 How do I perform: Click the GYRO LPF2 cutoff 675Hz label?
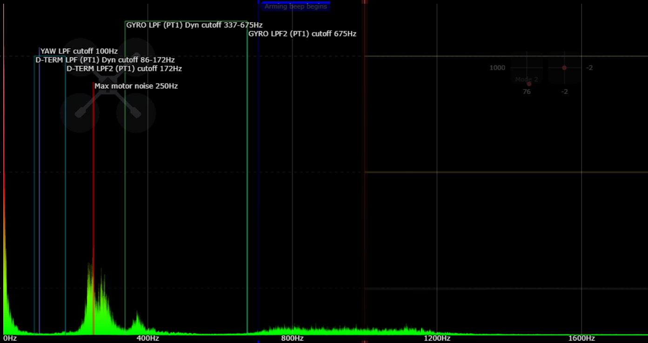pos(302,34)
